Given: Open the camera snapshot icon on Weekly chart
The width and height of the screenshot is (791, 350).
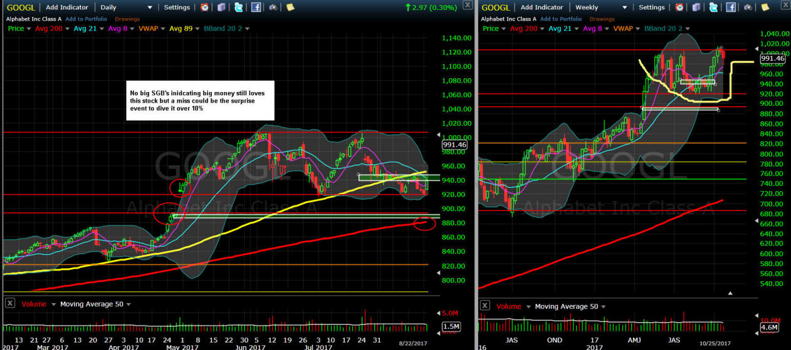Looking at the screenshot, I should [747, 8].
